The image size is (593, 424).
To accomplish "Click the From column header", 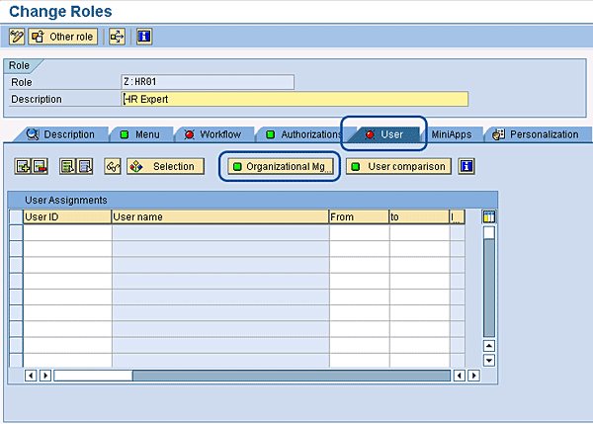I will click(x=359, y=216).
